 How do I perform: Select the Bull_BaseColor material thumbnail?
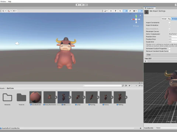[35, 97]
